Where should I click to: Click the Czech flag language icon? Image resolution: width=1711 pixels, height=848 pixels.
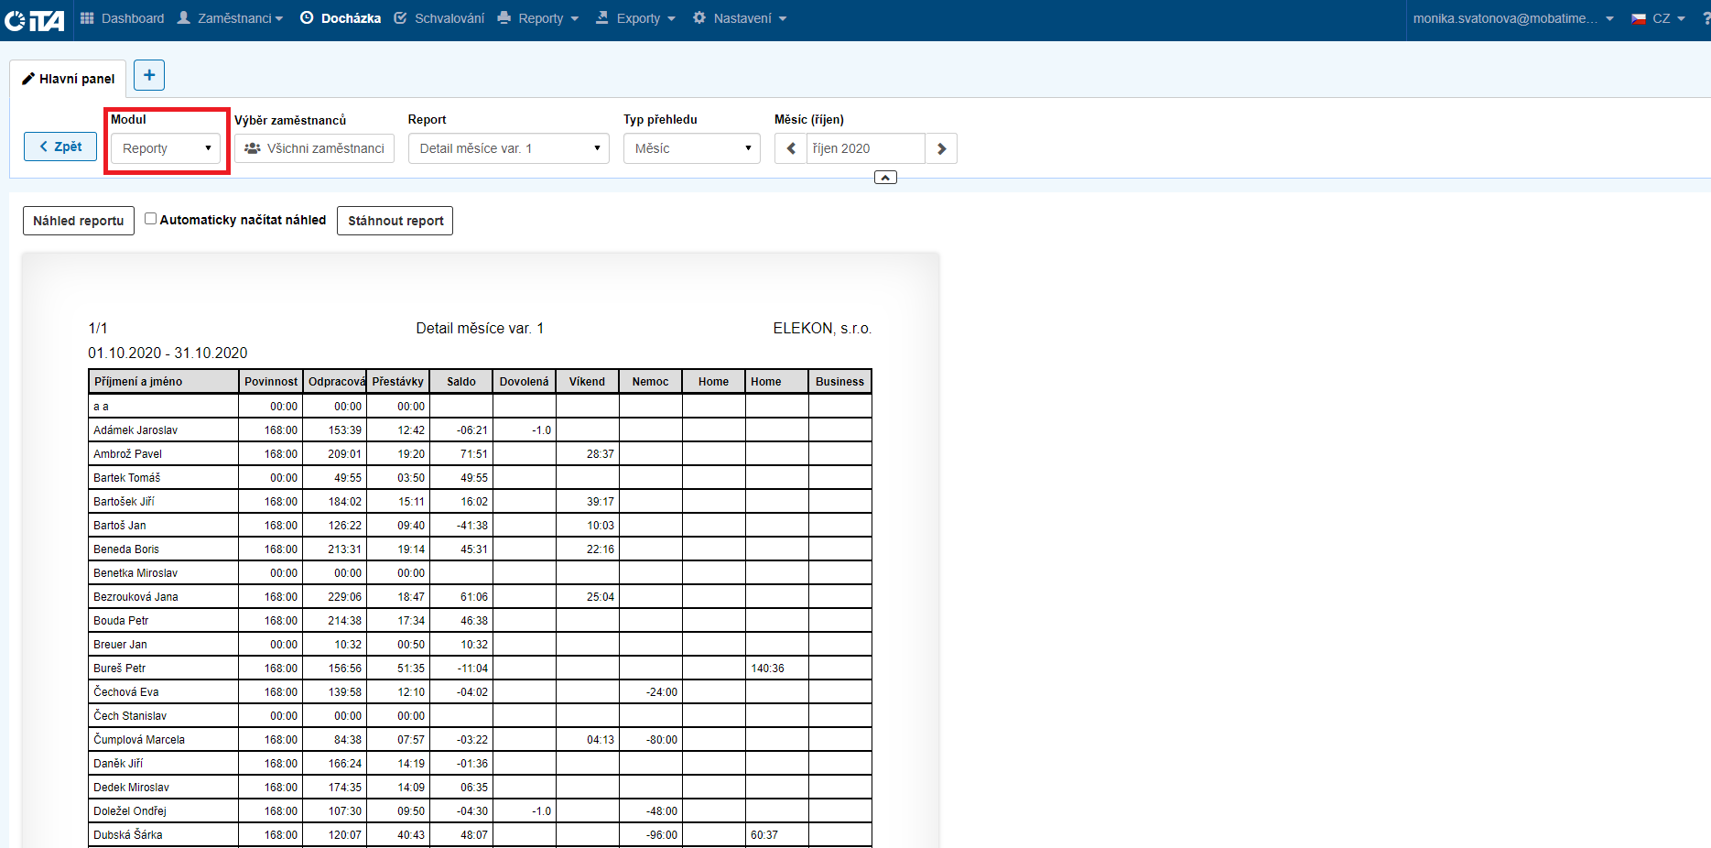coord(1639,18)
